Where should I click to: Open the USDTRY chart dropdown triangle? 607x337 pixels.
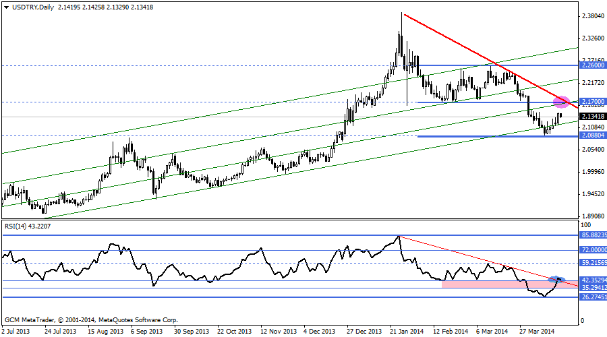tap(6, 7)
